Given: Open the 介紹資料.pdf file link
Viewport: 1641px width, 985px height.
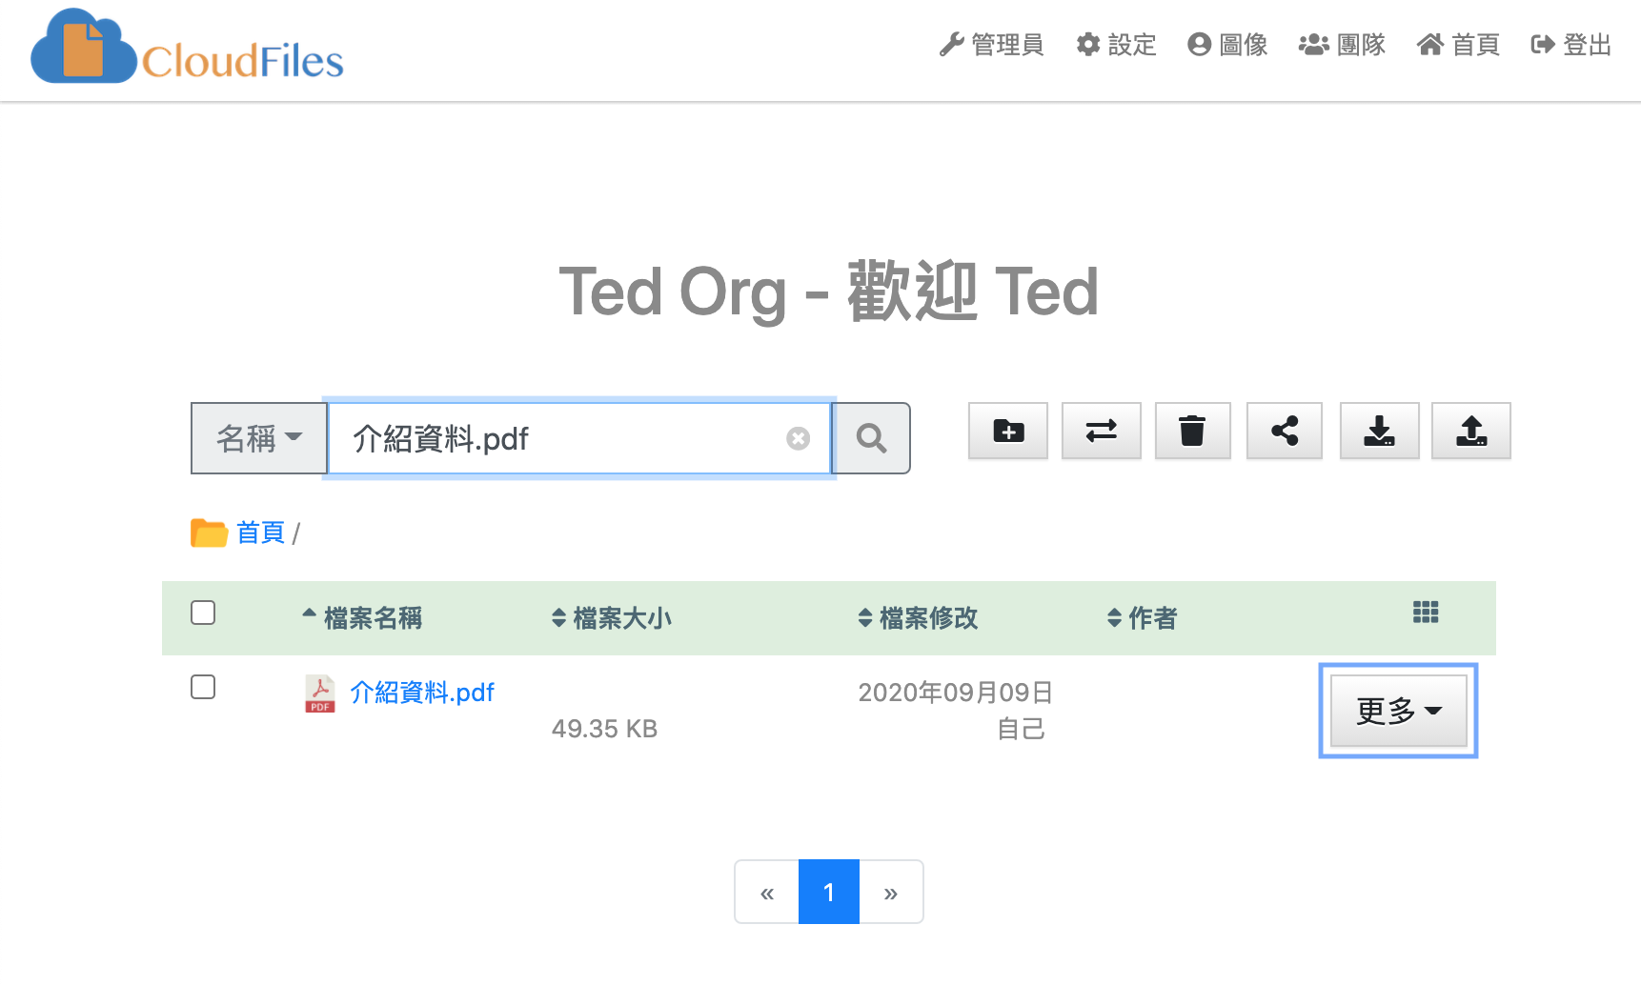Looking at the screenshot, I should (422, 693).
